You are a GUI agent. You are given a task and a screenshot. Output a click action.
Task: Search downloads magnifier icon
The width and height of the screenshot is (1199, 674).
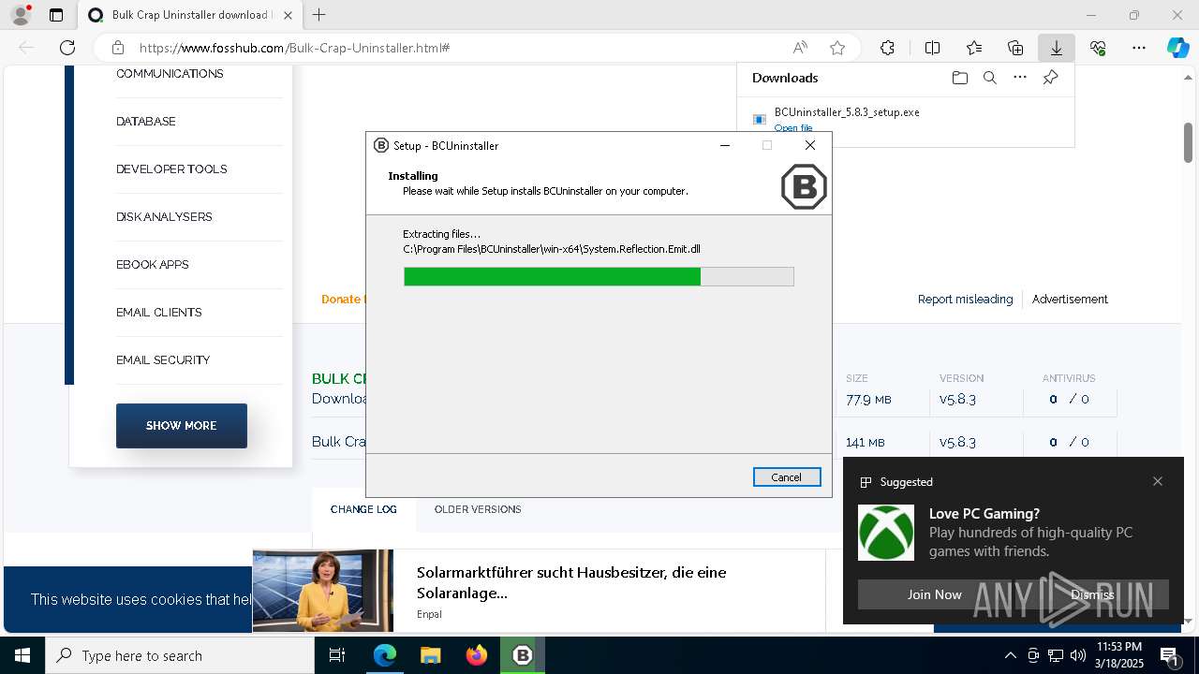[990, 78]
